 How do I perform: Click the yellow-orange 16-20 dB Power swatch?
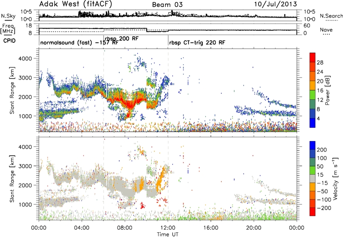[x=313, y=85]
